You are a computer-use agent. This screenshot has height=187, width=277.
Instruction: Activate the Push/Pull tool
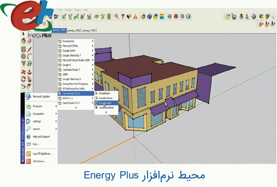tap(29, 72)
